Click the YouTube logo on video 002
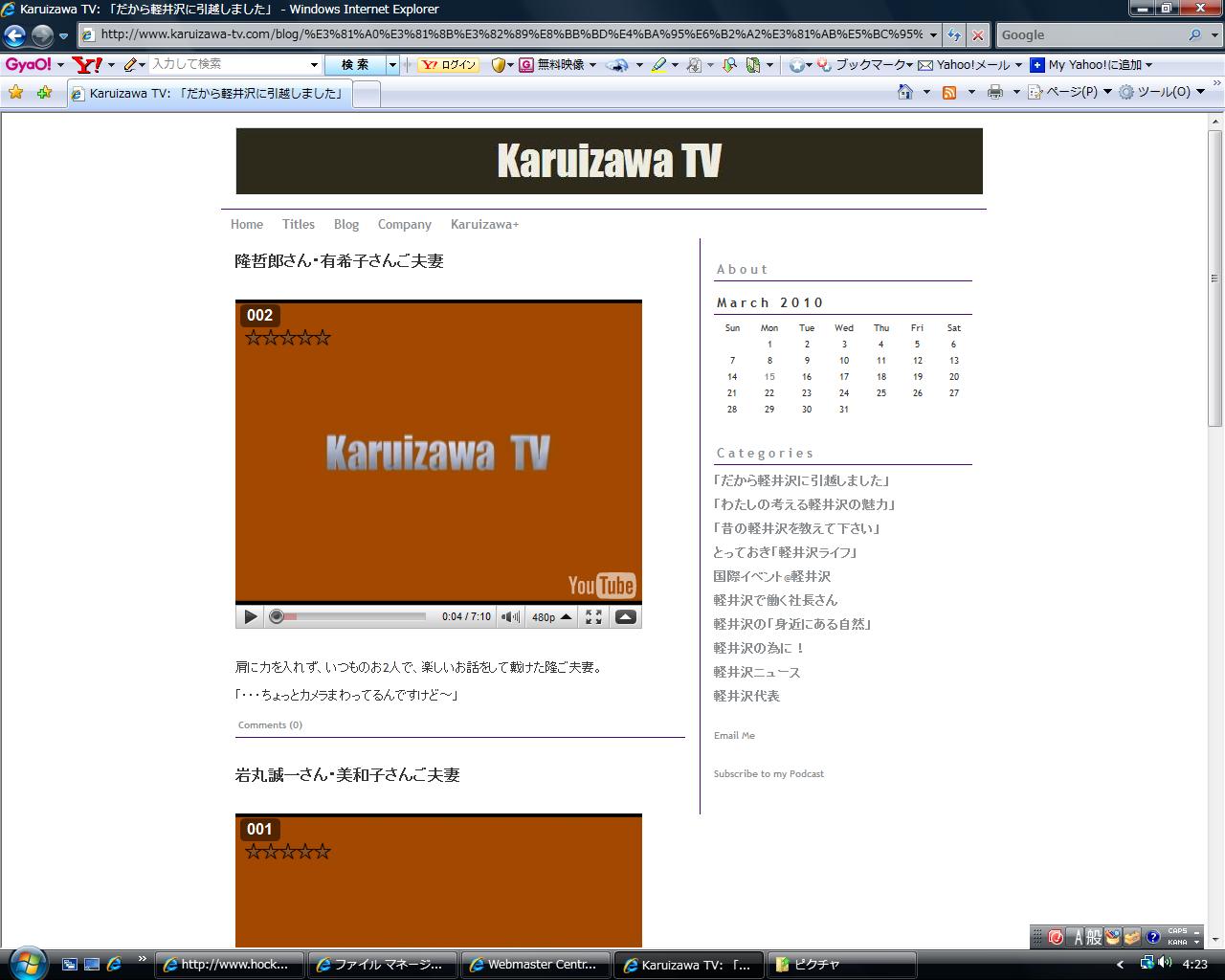 tap(602, 585)
